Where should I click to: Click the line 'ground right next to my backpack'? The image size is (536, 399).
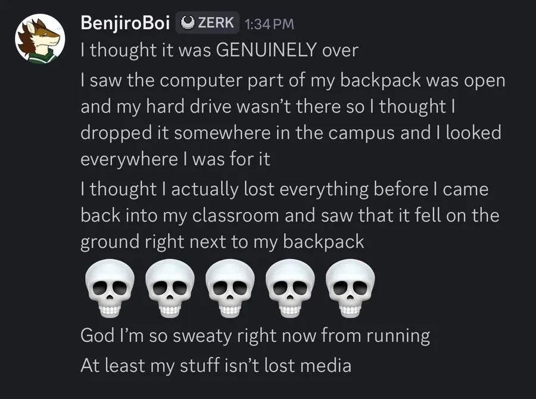click(222, 241)
